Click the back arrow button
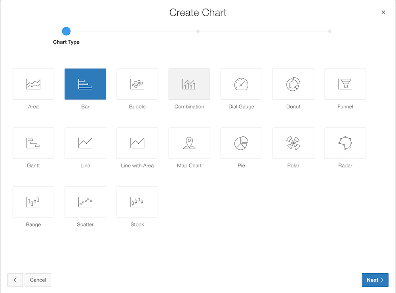The width and height of the screenshot is (396, 293). 15,280
